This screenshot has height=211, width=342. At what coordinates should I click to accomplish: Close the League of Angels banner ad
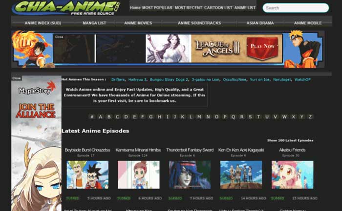[59, 37]
